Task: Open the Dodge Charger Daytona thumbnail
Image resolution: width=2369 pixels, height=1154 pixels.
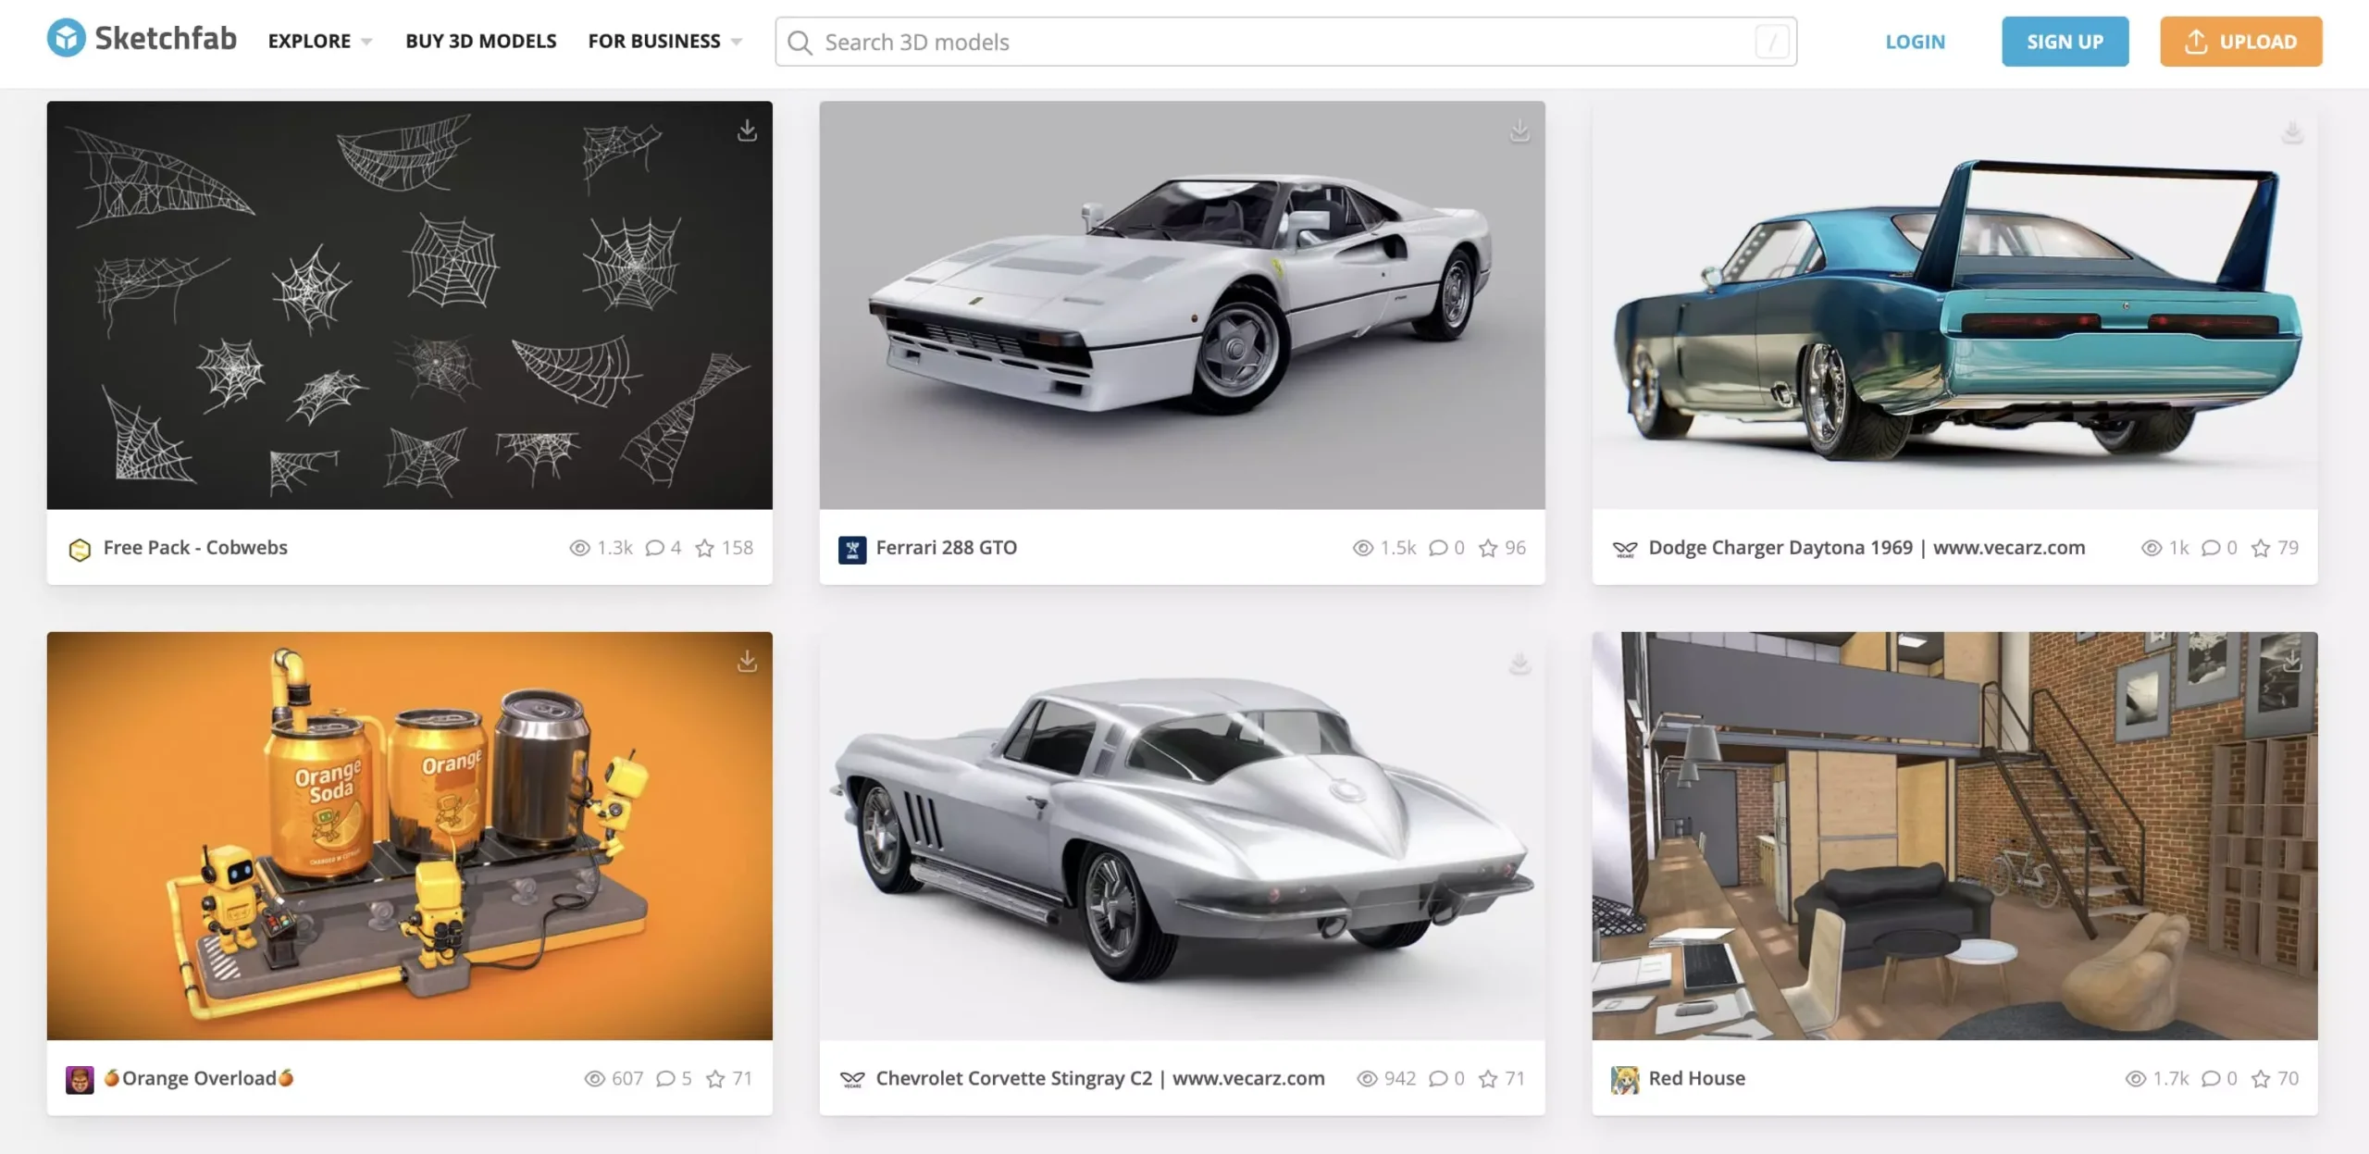Action: coord(1954,304)
